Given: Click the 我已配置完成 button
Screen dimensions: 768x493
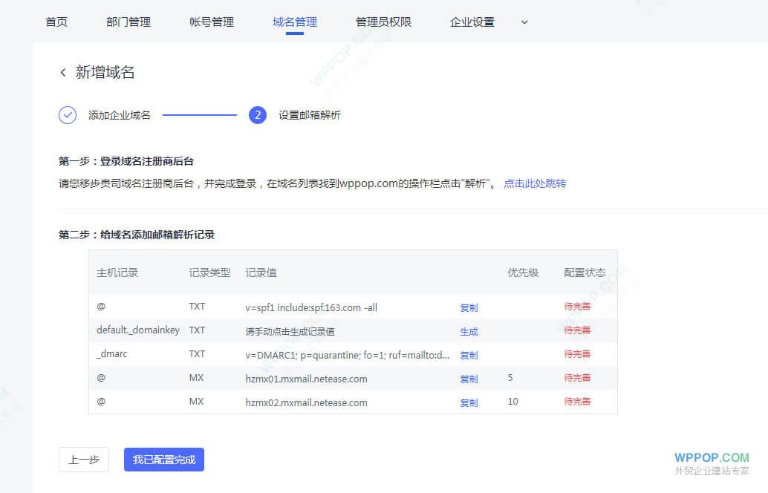Looking at the screenshot, I should (x=163, y=460).
